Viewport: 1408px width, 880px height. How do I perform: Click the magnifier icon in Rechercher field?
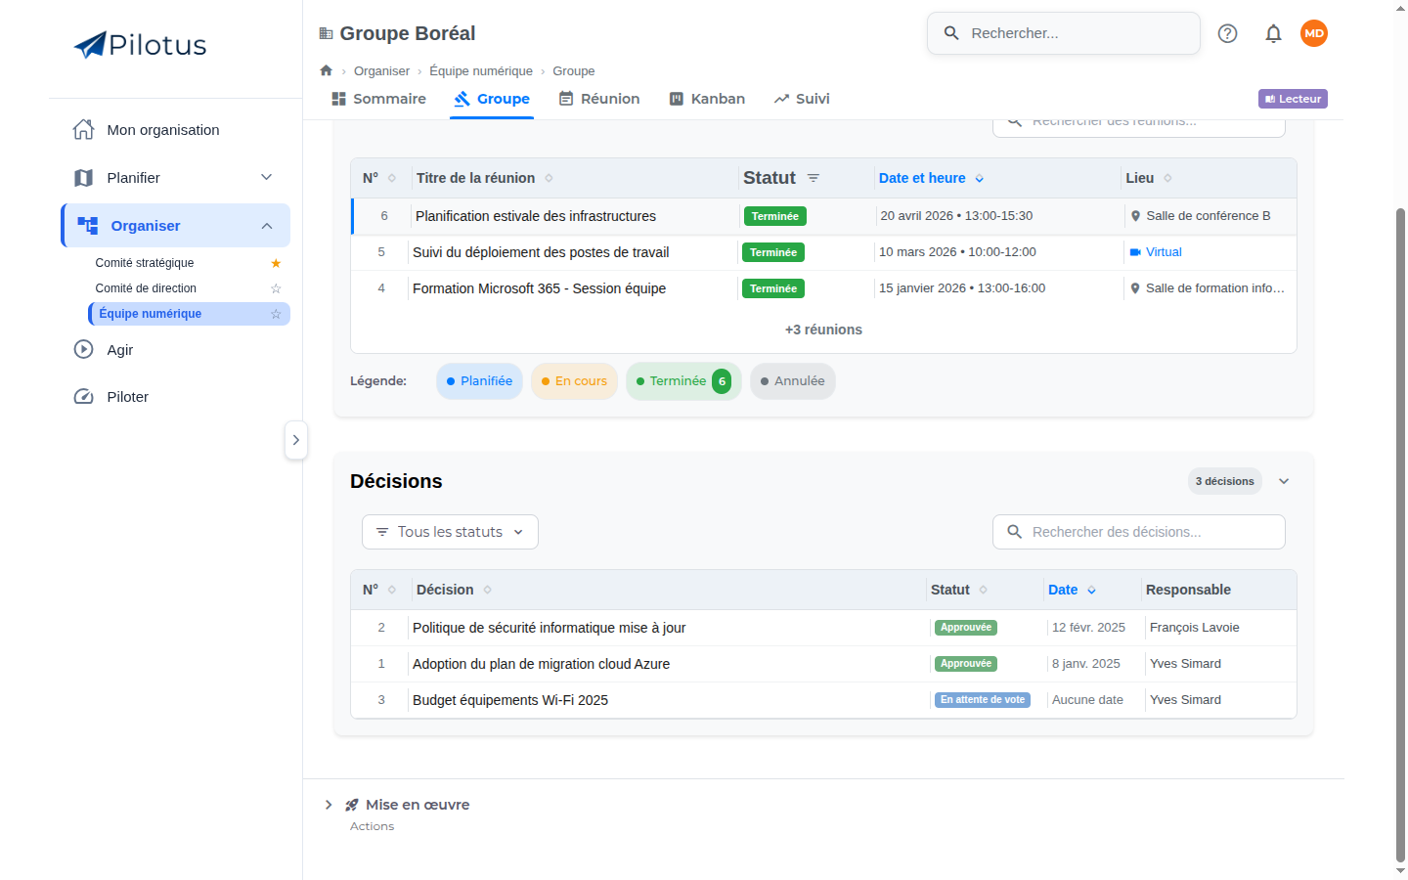[951, 33]
